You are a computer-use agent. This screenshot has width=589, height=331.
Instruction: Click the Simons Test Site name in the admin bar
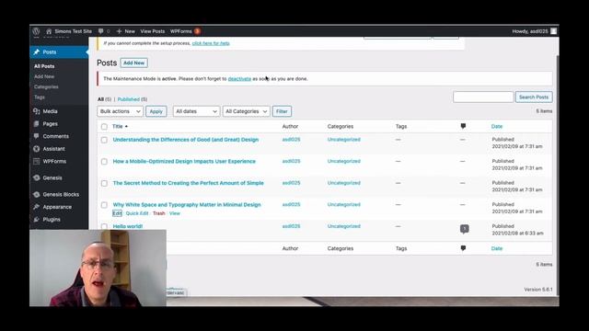[73, 31]
